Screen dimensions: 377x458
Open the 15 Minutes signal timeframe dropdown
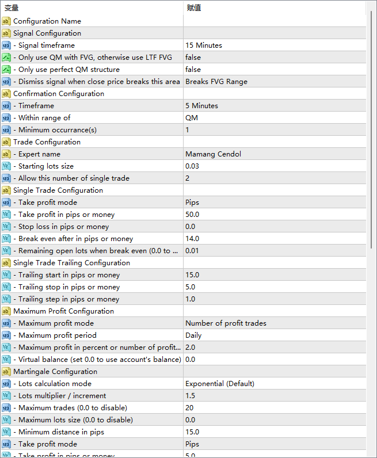(275, 45)
